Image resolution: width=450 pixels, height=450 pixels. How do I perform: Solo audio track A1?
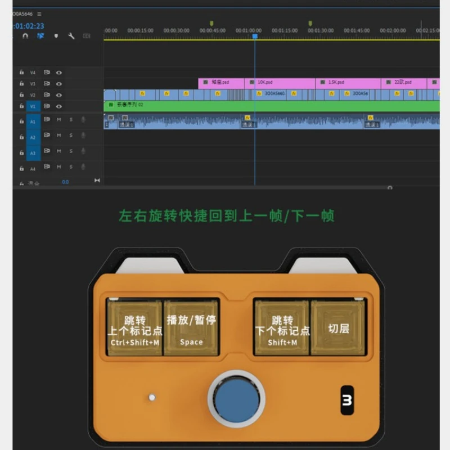click(71, 119)
